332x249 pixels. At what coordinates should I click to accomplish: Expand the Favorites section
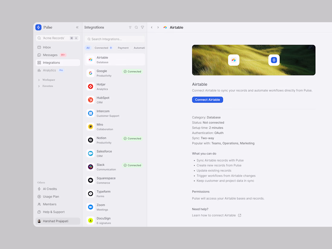coord(45,86)
